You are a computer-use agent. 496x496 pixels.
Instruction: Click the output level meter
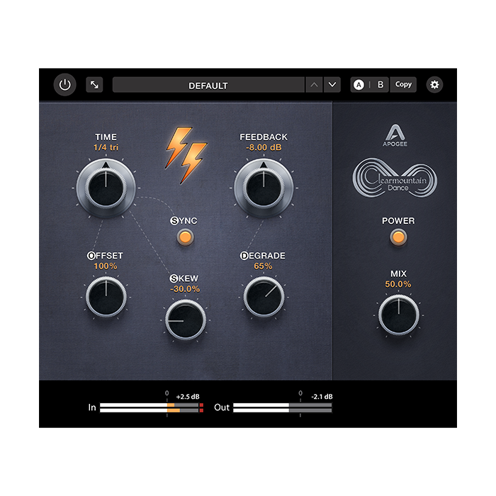click(283, 407)
